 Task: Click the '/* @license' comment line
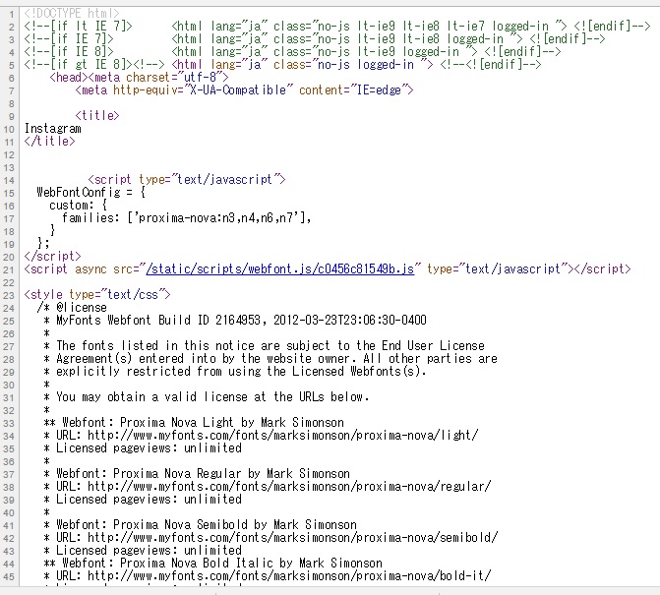(72, 307)
